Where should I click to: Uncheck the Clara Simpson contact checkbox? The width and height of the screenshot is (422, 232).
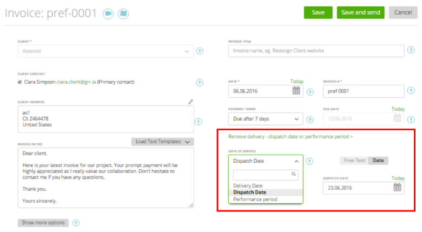click(x=19, y=82)
